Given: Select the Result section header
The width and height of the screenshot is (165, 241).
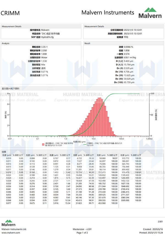Looking at the screenshot, I should coord(87,43).
